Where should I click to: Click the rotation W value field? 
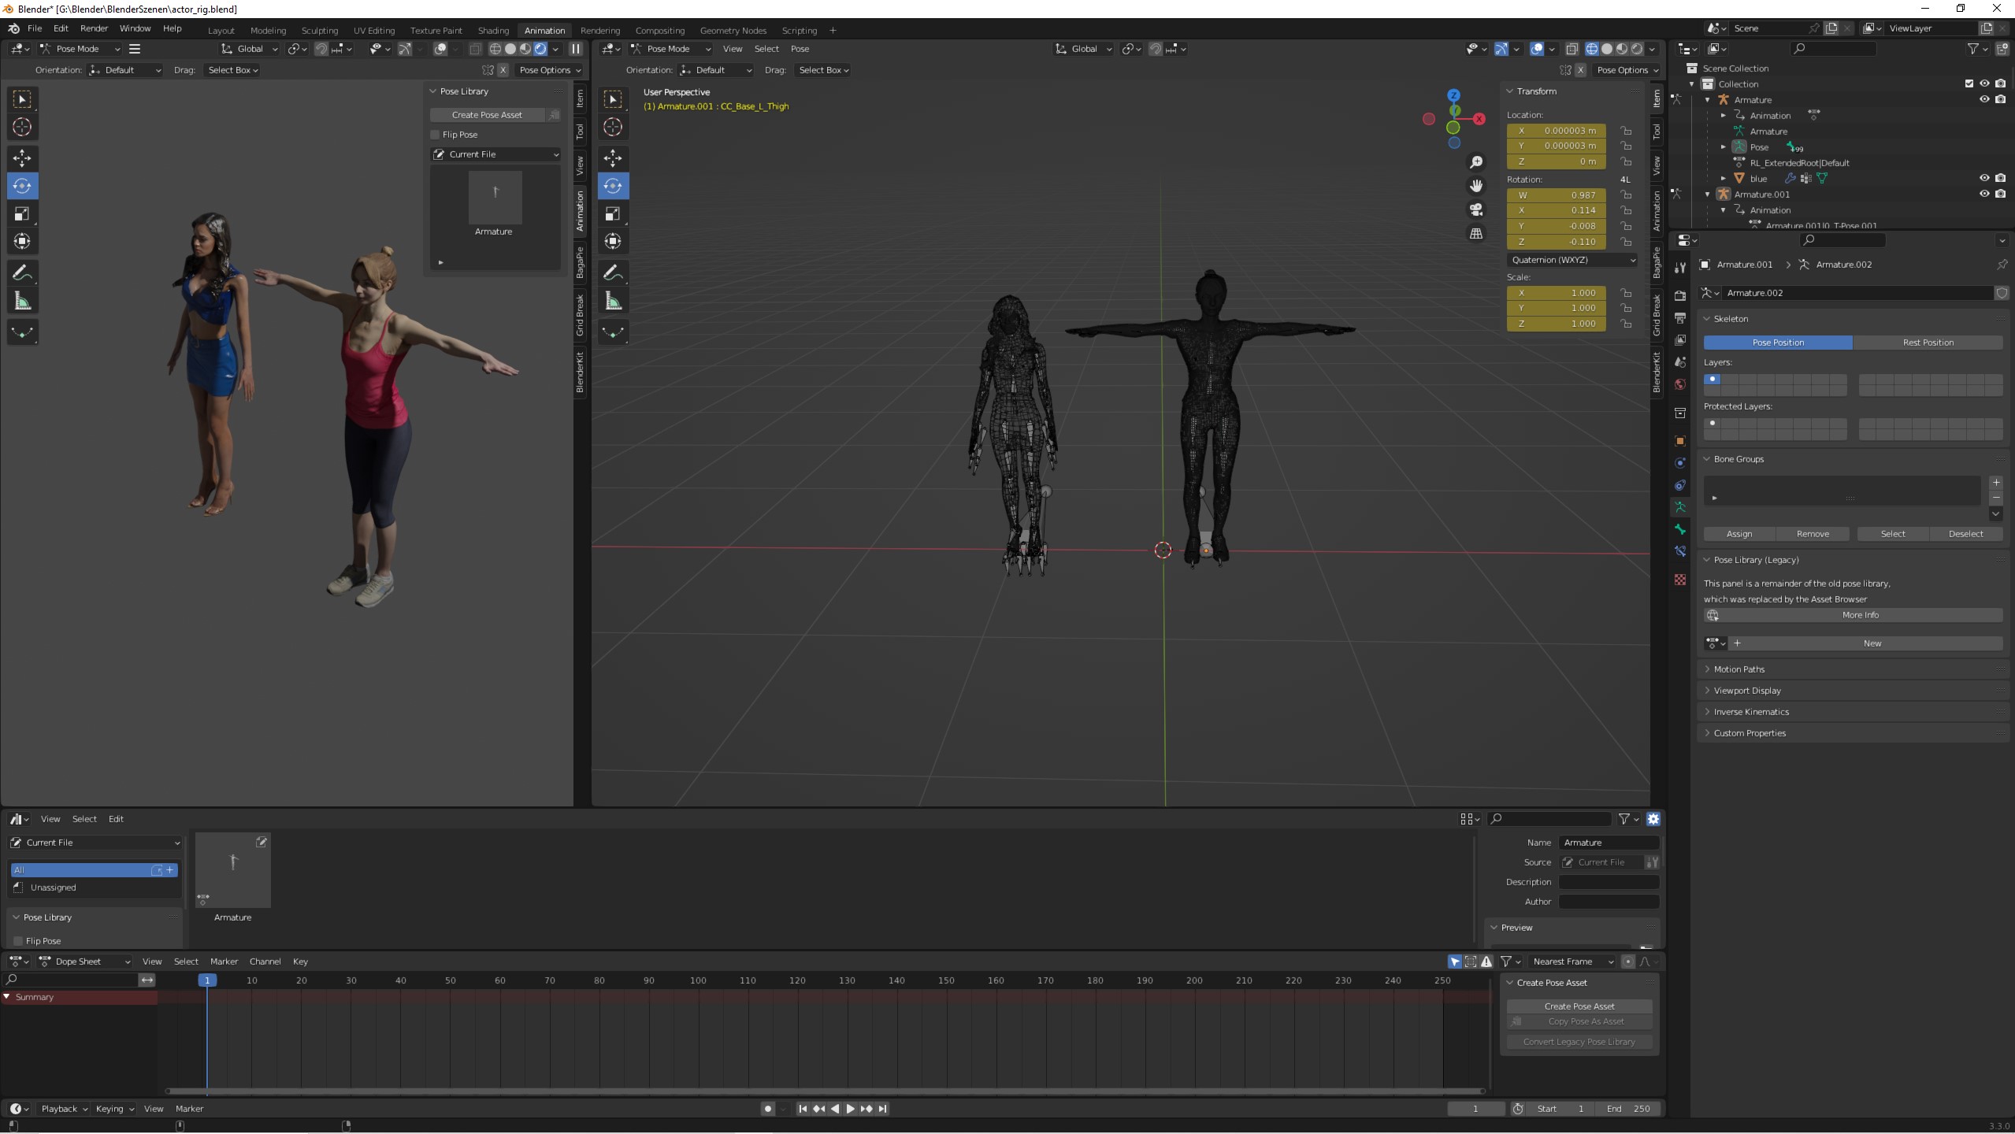coord(1556,195)
